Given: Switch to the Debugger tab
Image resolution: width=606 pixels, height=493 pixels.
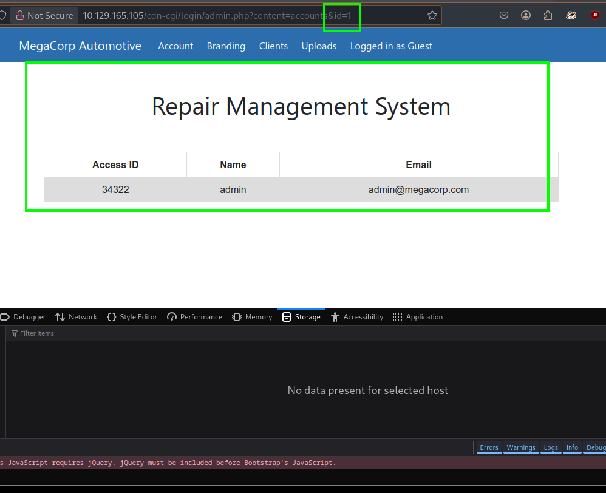Looking at the screenshot, I should tap(23, 317).
